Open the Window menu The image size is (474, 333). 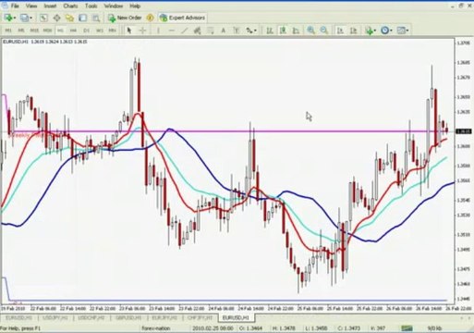(114, 6)
